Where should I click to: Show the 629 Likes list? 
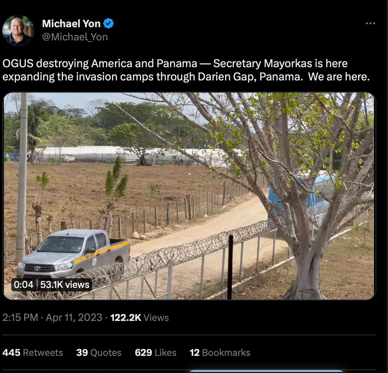click(x=156, y=352)
